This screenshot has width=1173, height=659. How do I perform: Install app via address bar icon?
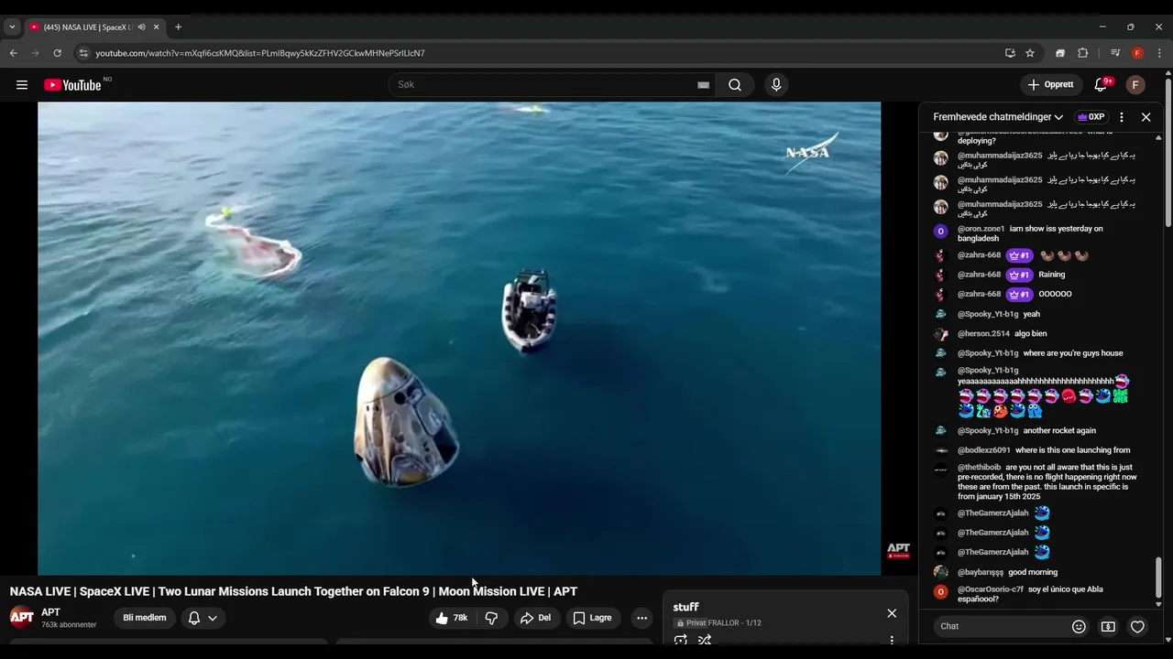pyautogui.click(x=1010, y=53)
